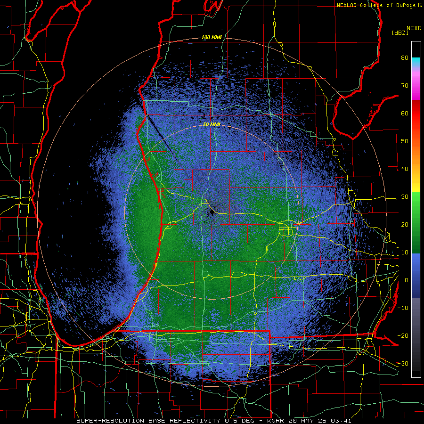
Task: Click the black radar site marker at center
Action: [x=212, y=212]
